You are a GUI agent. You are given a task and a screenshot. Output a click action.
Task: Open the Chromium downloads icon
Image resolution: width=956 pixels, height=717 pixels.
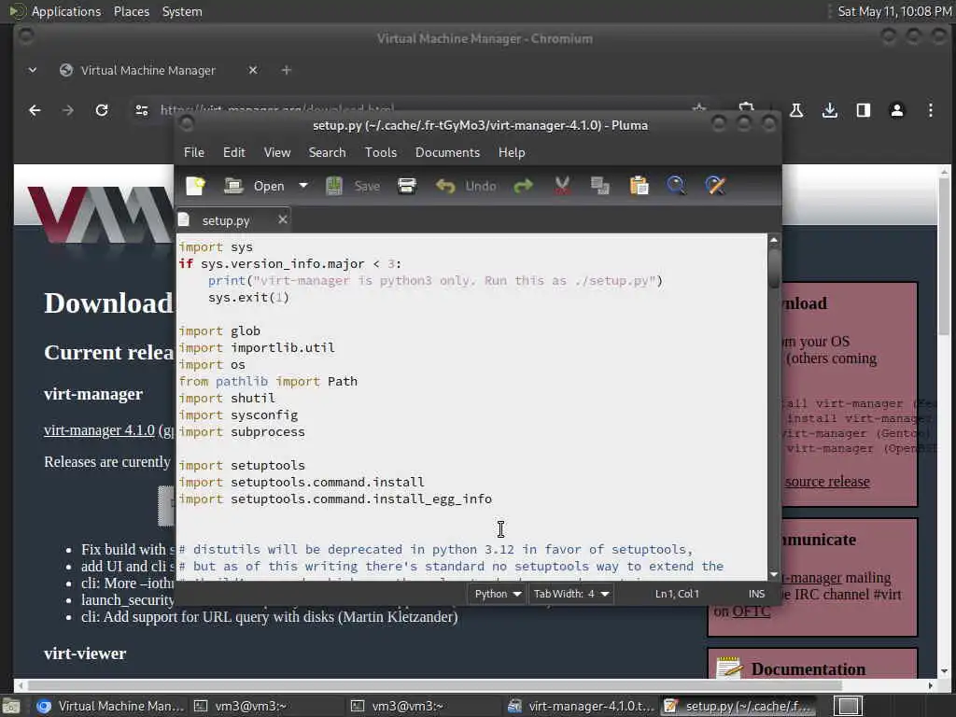829,110
